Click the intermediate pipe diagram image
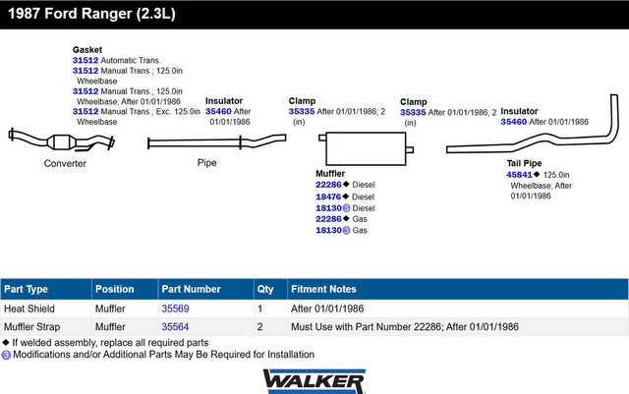 pos(216,141)
